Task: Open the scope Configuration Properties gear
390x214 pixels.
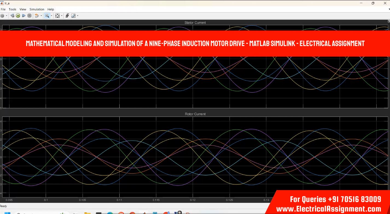Action: pos(2,16)
